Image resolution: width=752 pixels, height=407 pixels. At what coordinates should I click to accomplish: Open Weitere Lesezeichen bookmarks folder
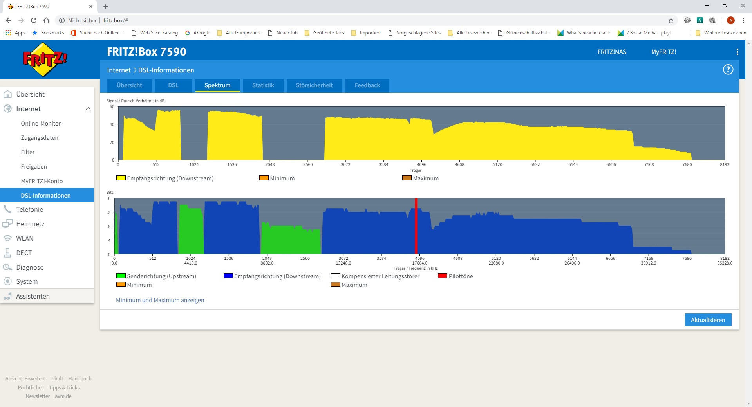[x=721, y=33]
